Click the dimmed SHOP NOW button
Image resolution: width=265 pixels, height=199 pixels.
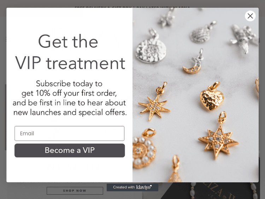tap(75, 191)
